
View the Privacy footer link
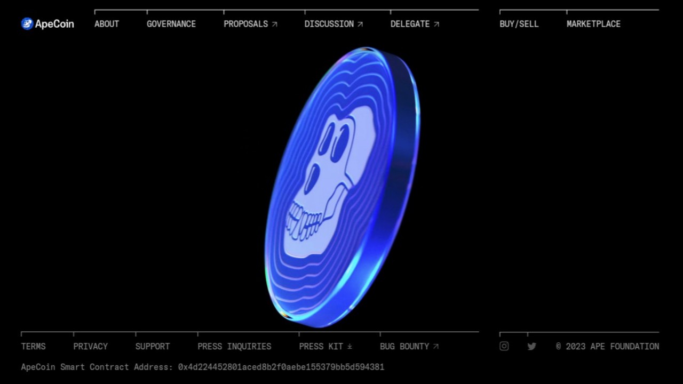(x=90, y=346)
